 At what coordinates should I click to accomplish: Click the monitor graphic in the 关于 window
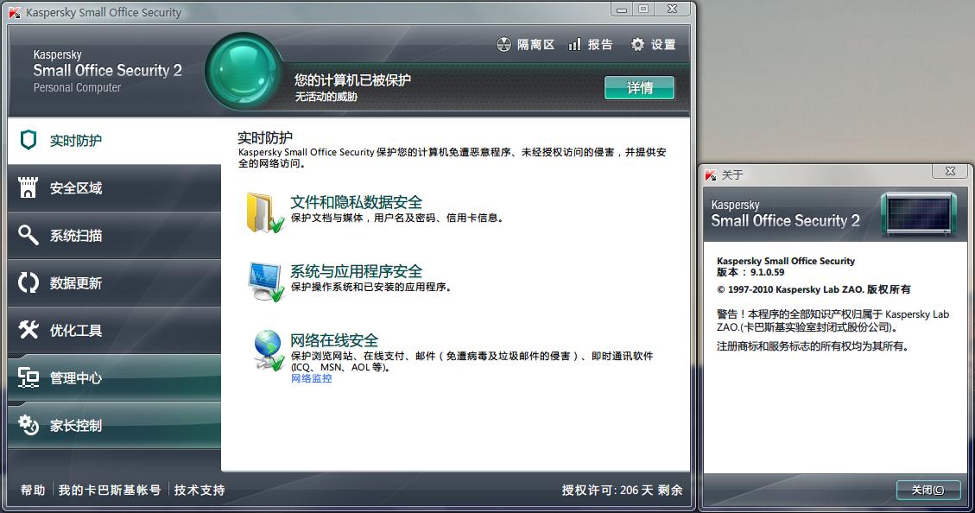point(918,214)
